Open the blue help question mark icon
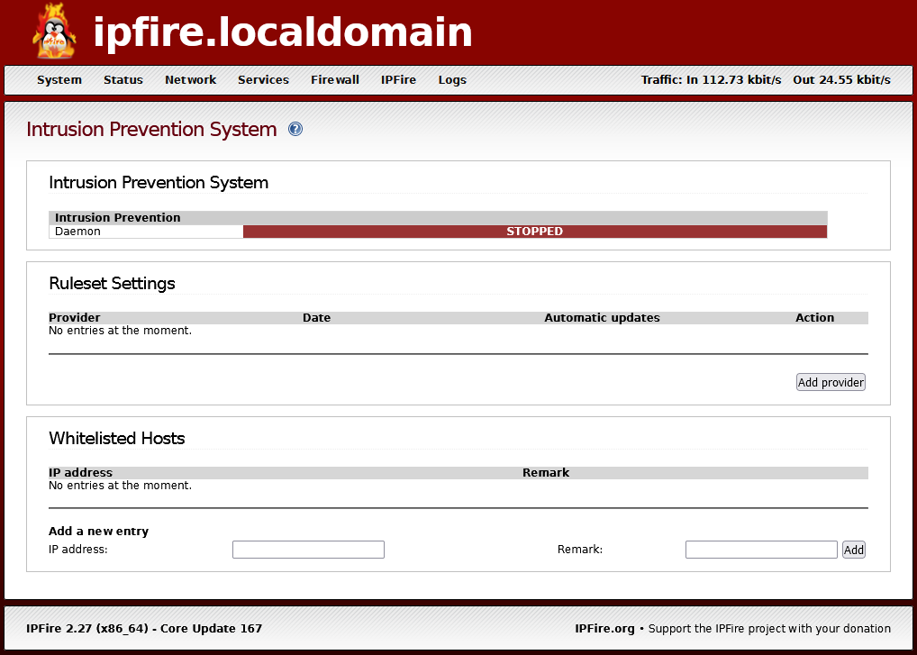The image size is (917, 655). tap(295, 130)
